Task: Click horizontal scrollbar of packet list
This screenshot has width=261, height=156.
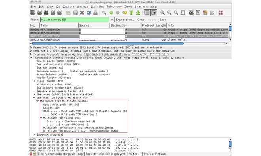Action: (108, 43)
